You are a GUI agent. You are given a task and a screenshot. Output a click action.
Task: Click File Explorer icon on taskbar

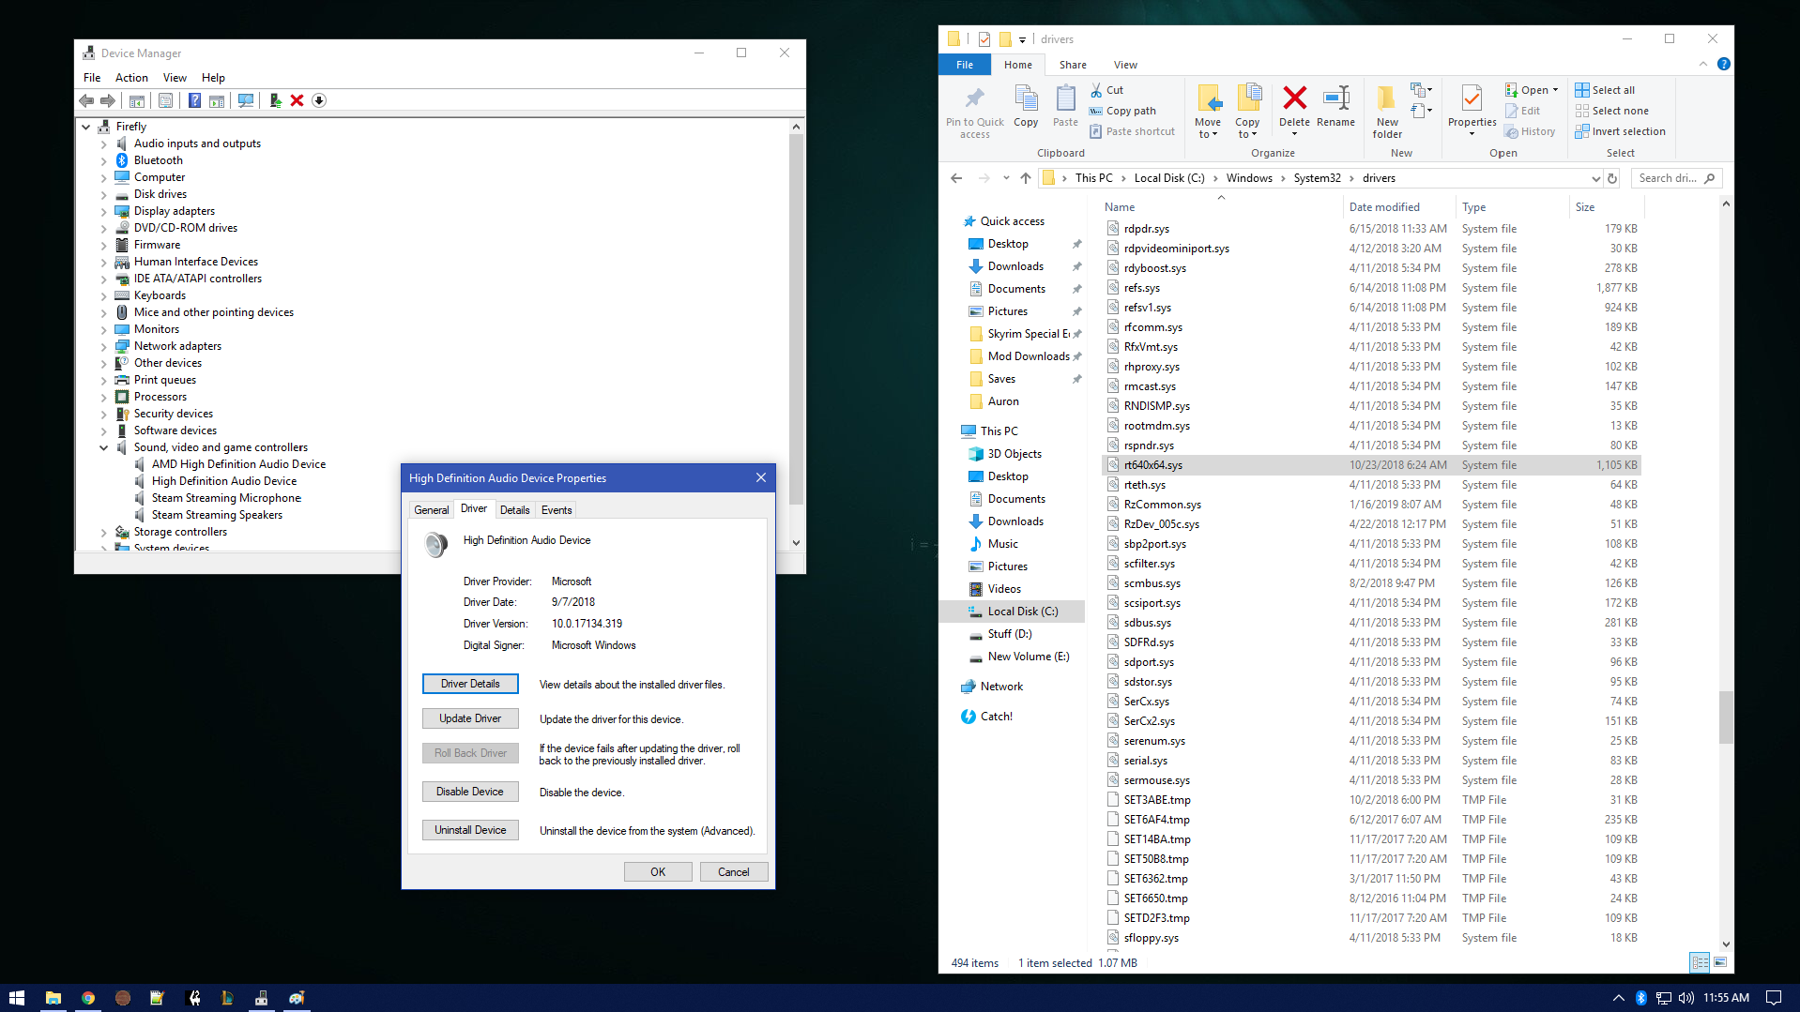pyautogui.click(x=53, y=998)
